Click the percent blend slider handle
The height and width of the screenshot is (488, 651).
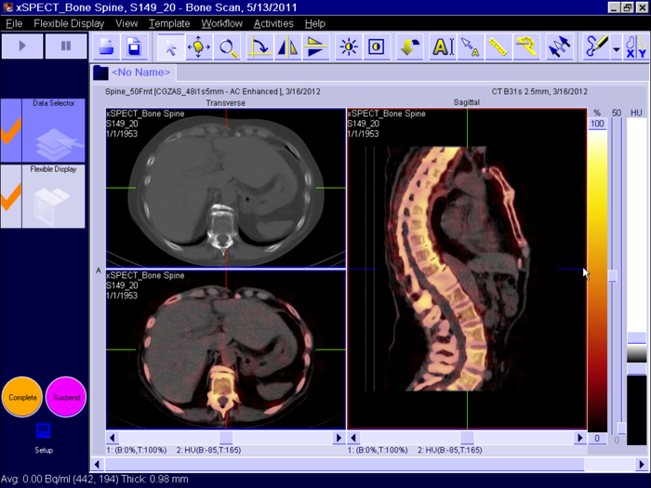pyautogui.click(x=612, y=276)
